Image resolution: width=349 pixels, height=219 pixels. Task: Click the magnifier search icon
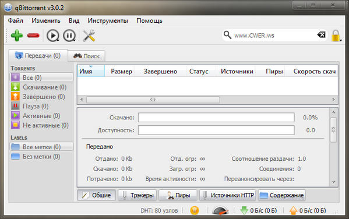pyautogui.click(x=227, y=35)
